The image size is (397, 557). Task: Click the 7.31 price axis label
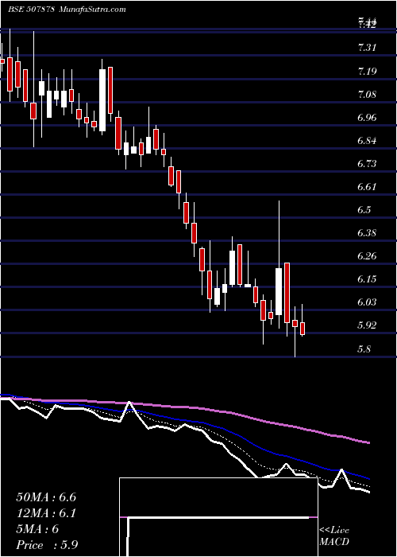click(367, 48)
